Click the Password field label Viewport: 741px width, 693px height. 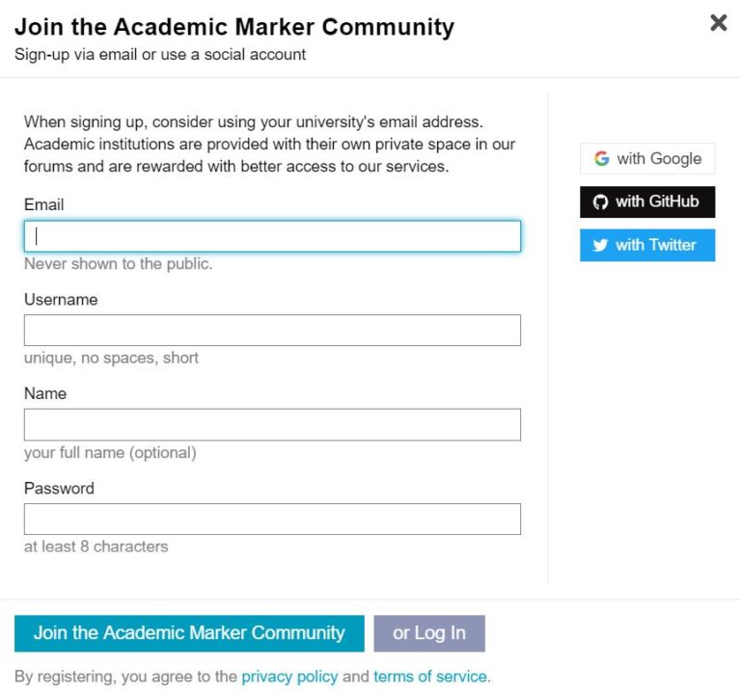59,488
